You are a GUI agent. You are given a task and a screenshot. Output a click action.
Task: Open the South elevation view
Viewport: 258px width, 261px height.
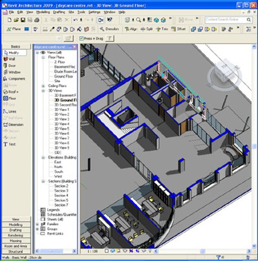(x=58, y=172)
